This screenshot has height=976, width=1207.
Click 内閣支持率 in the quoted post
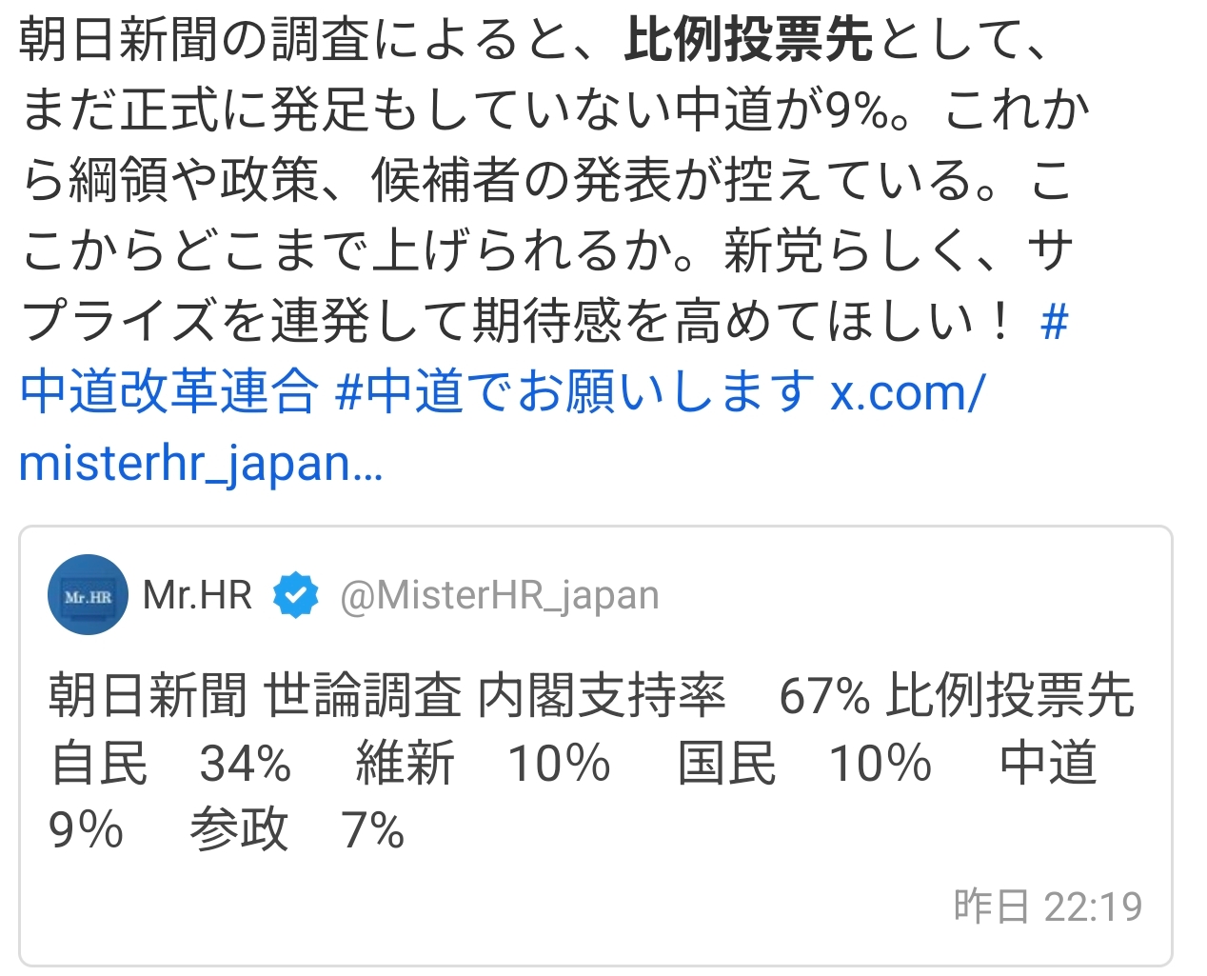[x=602, y=695]
